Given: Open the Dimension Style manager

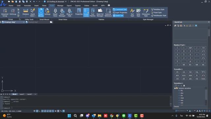Looking at the screenshot, I should (146, 13).
